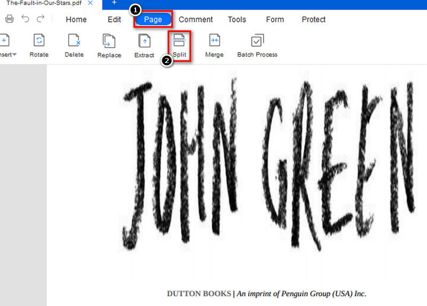This screenshot has width=427, height=306.
Task: Close The-Fault-in-Our-Stars.pdf document tab
Action: click(90, 3)
